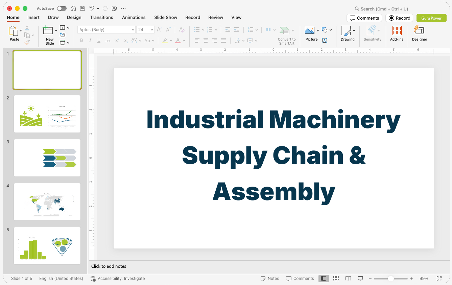Image resolution: width=452 pixels, height=285 pixels.
Task: Clear all text formatting
Action: (182, 30)
